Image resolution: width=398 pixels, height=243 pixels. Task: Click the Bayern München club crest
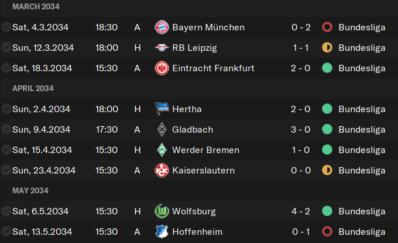coord(162,27)
